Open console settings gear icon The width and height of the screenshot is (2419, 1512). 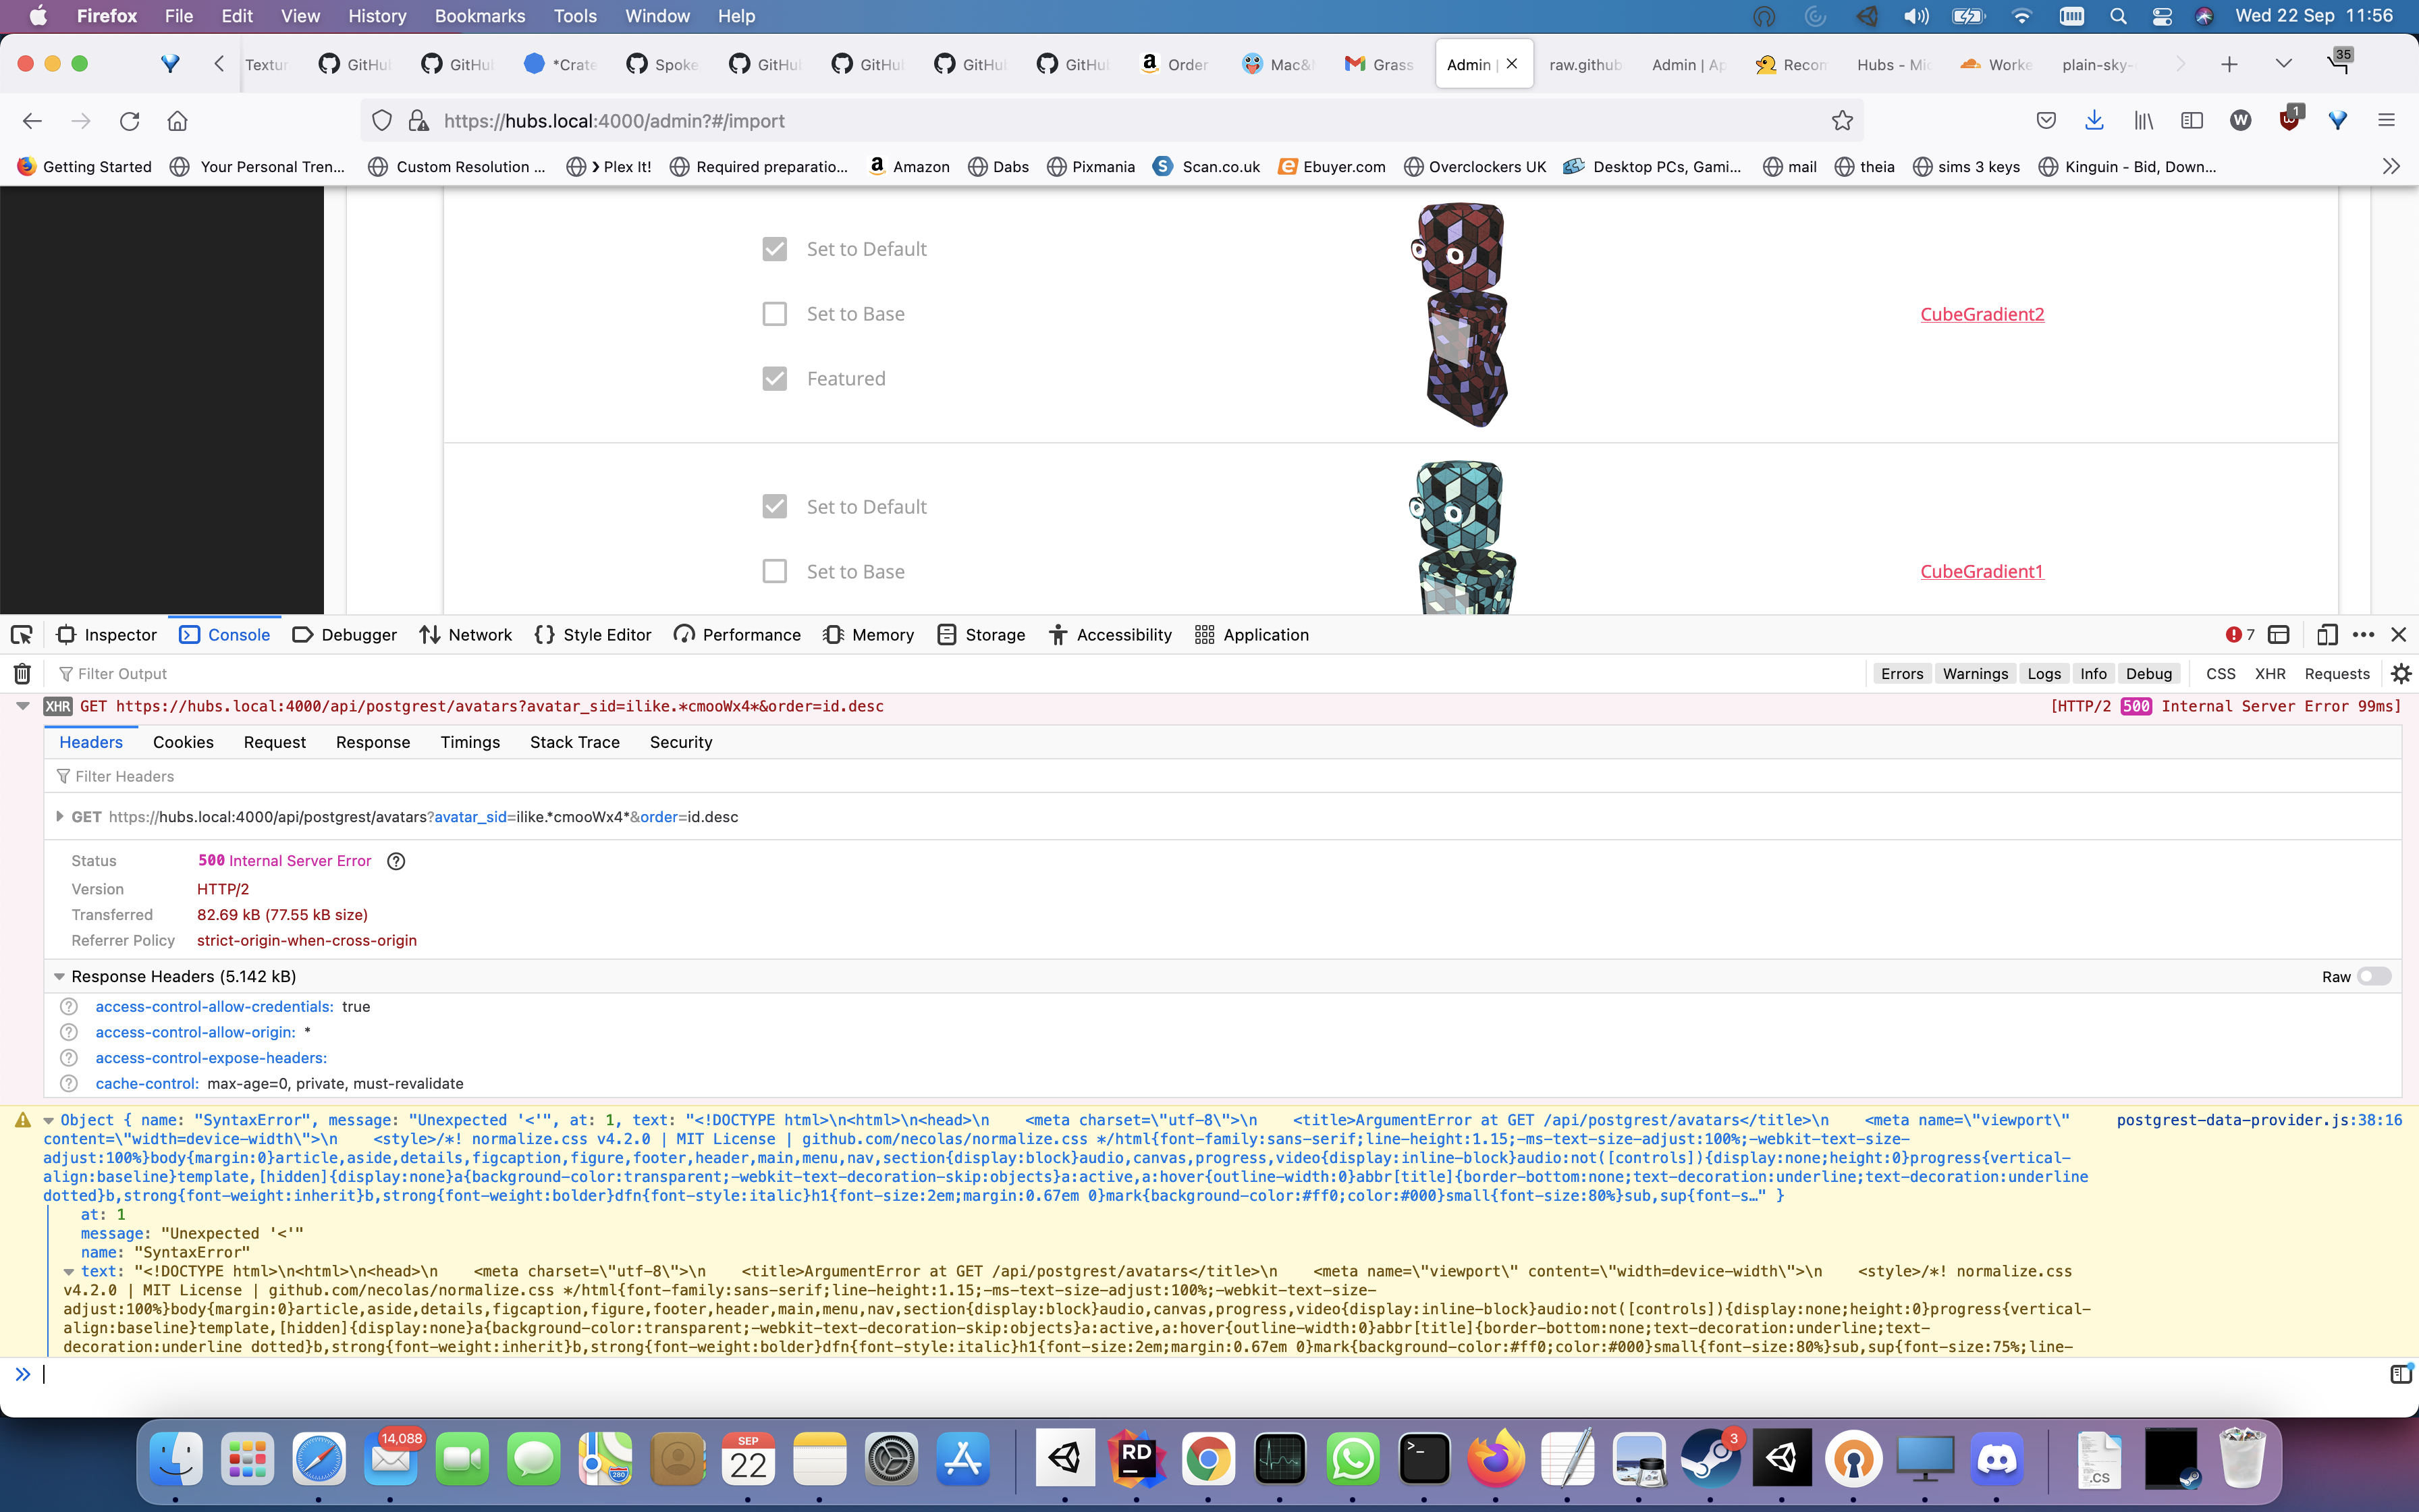(x=2401, y=674)
